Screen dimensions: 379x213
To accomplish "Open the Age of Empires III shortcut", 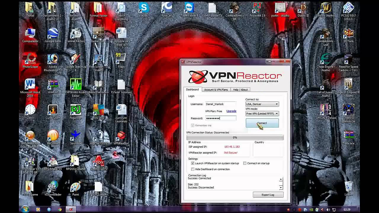I will (349, 88).
